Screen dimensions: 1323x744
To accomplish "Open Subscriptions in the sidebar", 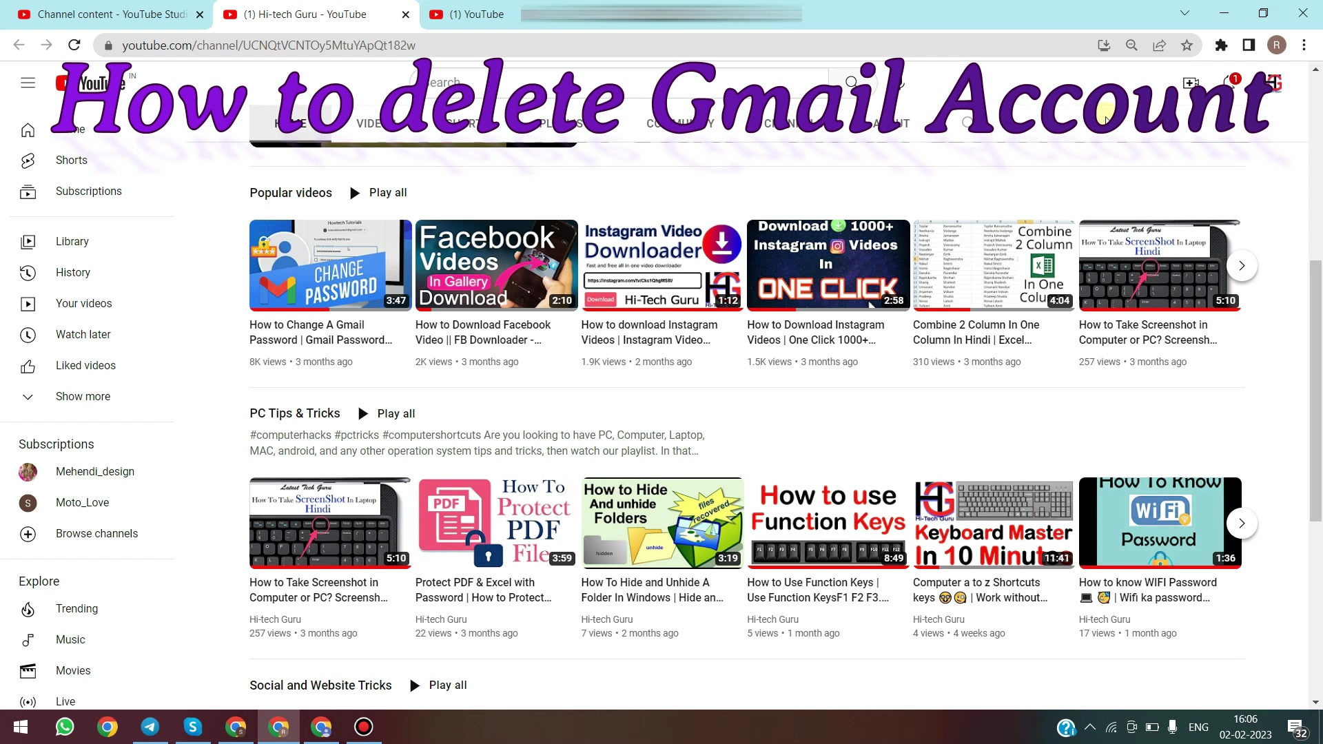I will [x=88, y=192].
